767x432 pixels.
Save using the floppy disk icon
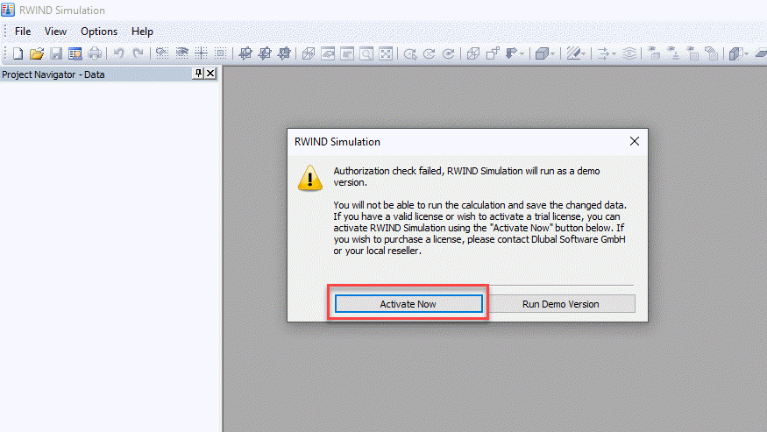point(56,53)
